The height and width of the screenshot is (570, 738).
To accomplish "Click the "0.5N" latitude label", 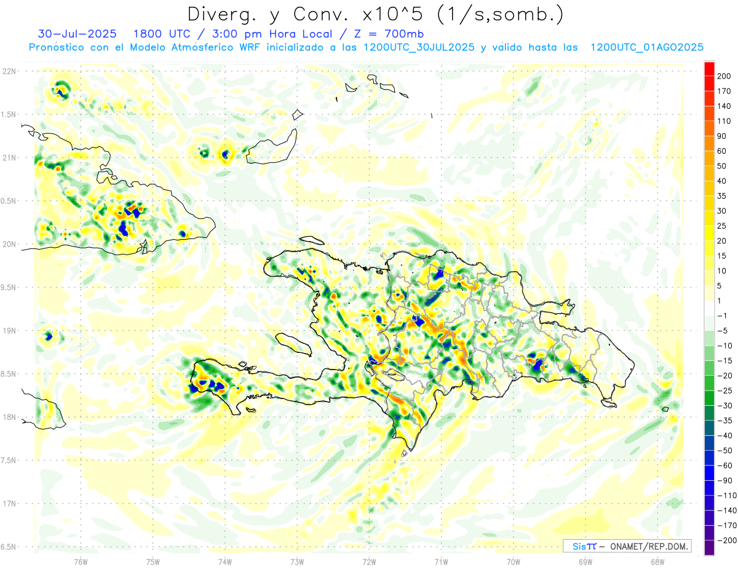I will pyautogui.click(x=9, y=201).
